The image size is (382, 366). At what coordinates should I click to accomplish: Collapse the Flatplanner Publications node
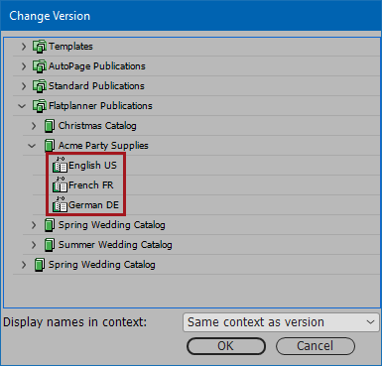tap(22, 106)
